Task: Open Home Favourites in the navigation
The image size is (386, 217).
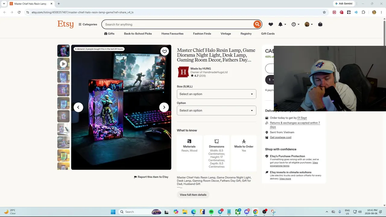Action: tap(172, 34)
